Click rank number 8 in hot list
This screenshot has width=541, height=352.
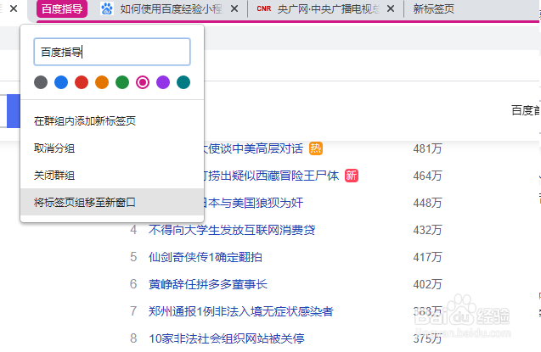click(133, 338)
